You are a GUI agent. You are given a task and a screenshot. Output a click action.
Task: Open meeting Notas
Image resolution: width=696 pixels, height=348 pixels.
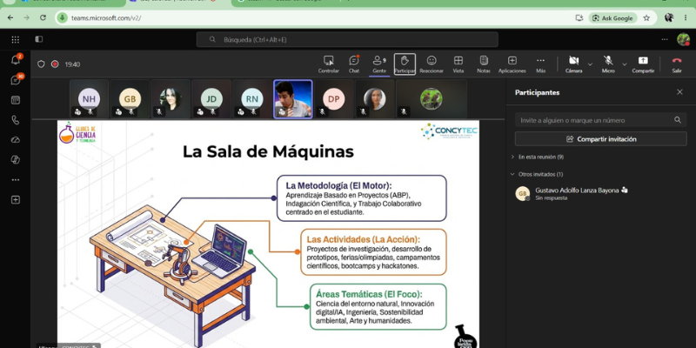(x=484, y=64)
